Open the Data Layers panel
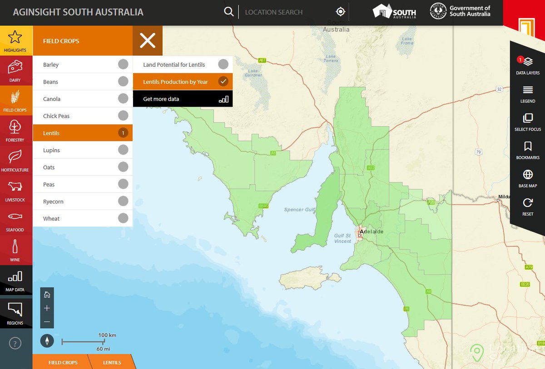This screenshot has height=369, width=545. [x=528, y=66]
